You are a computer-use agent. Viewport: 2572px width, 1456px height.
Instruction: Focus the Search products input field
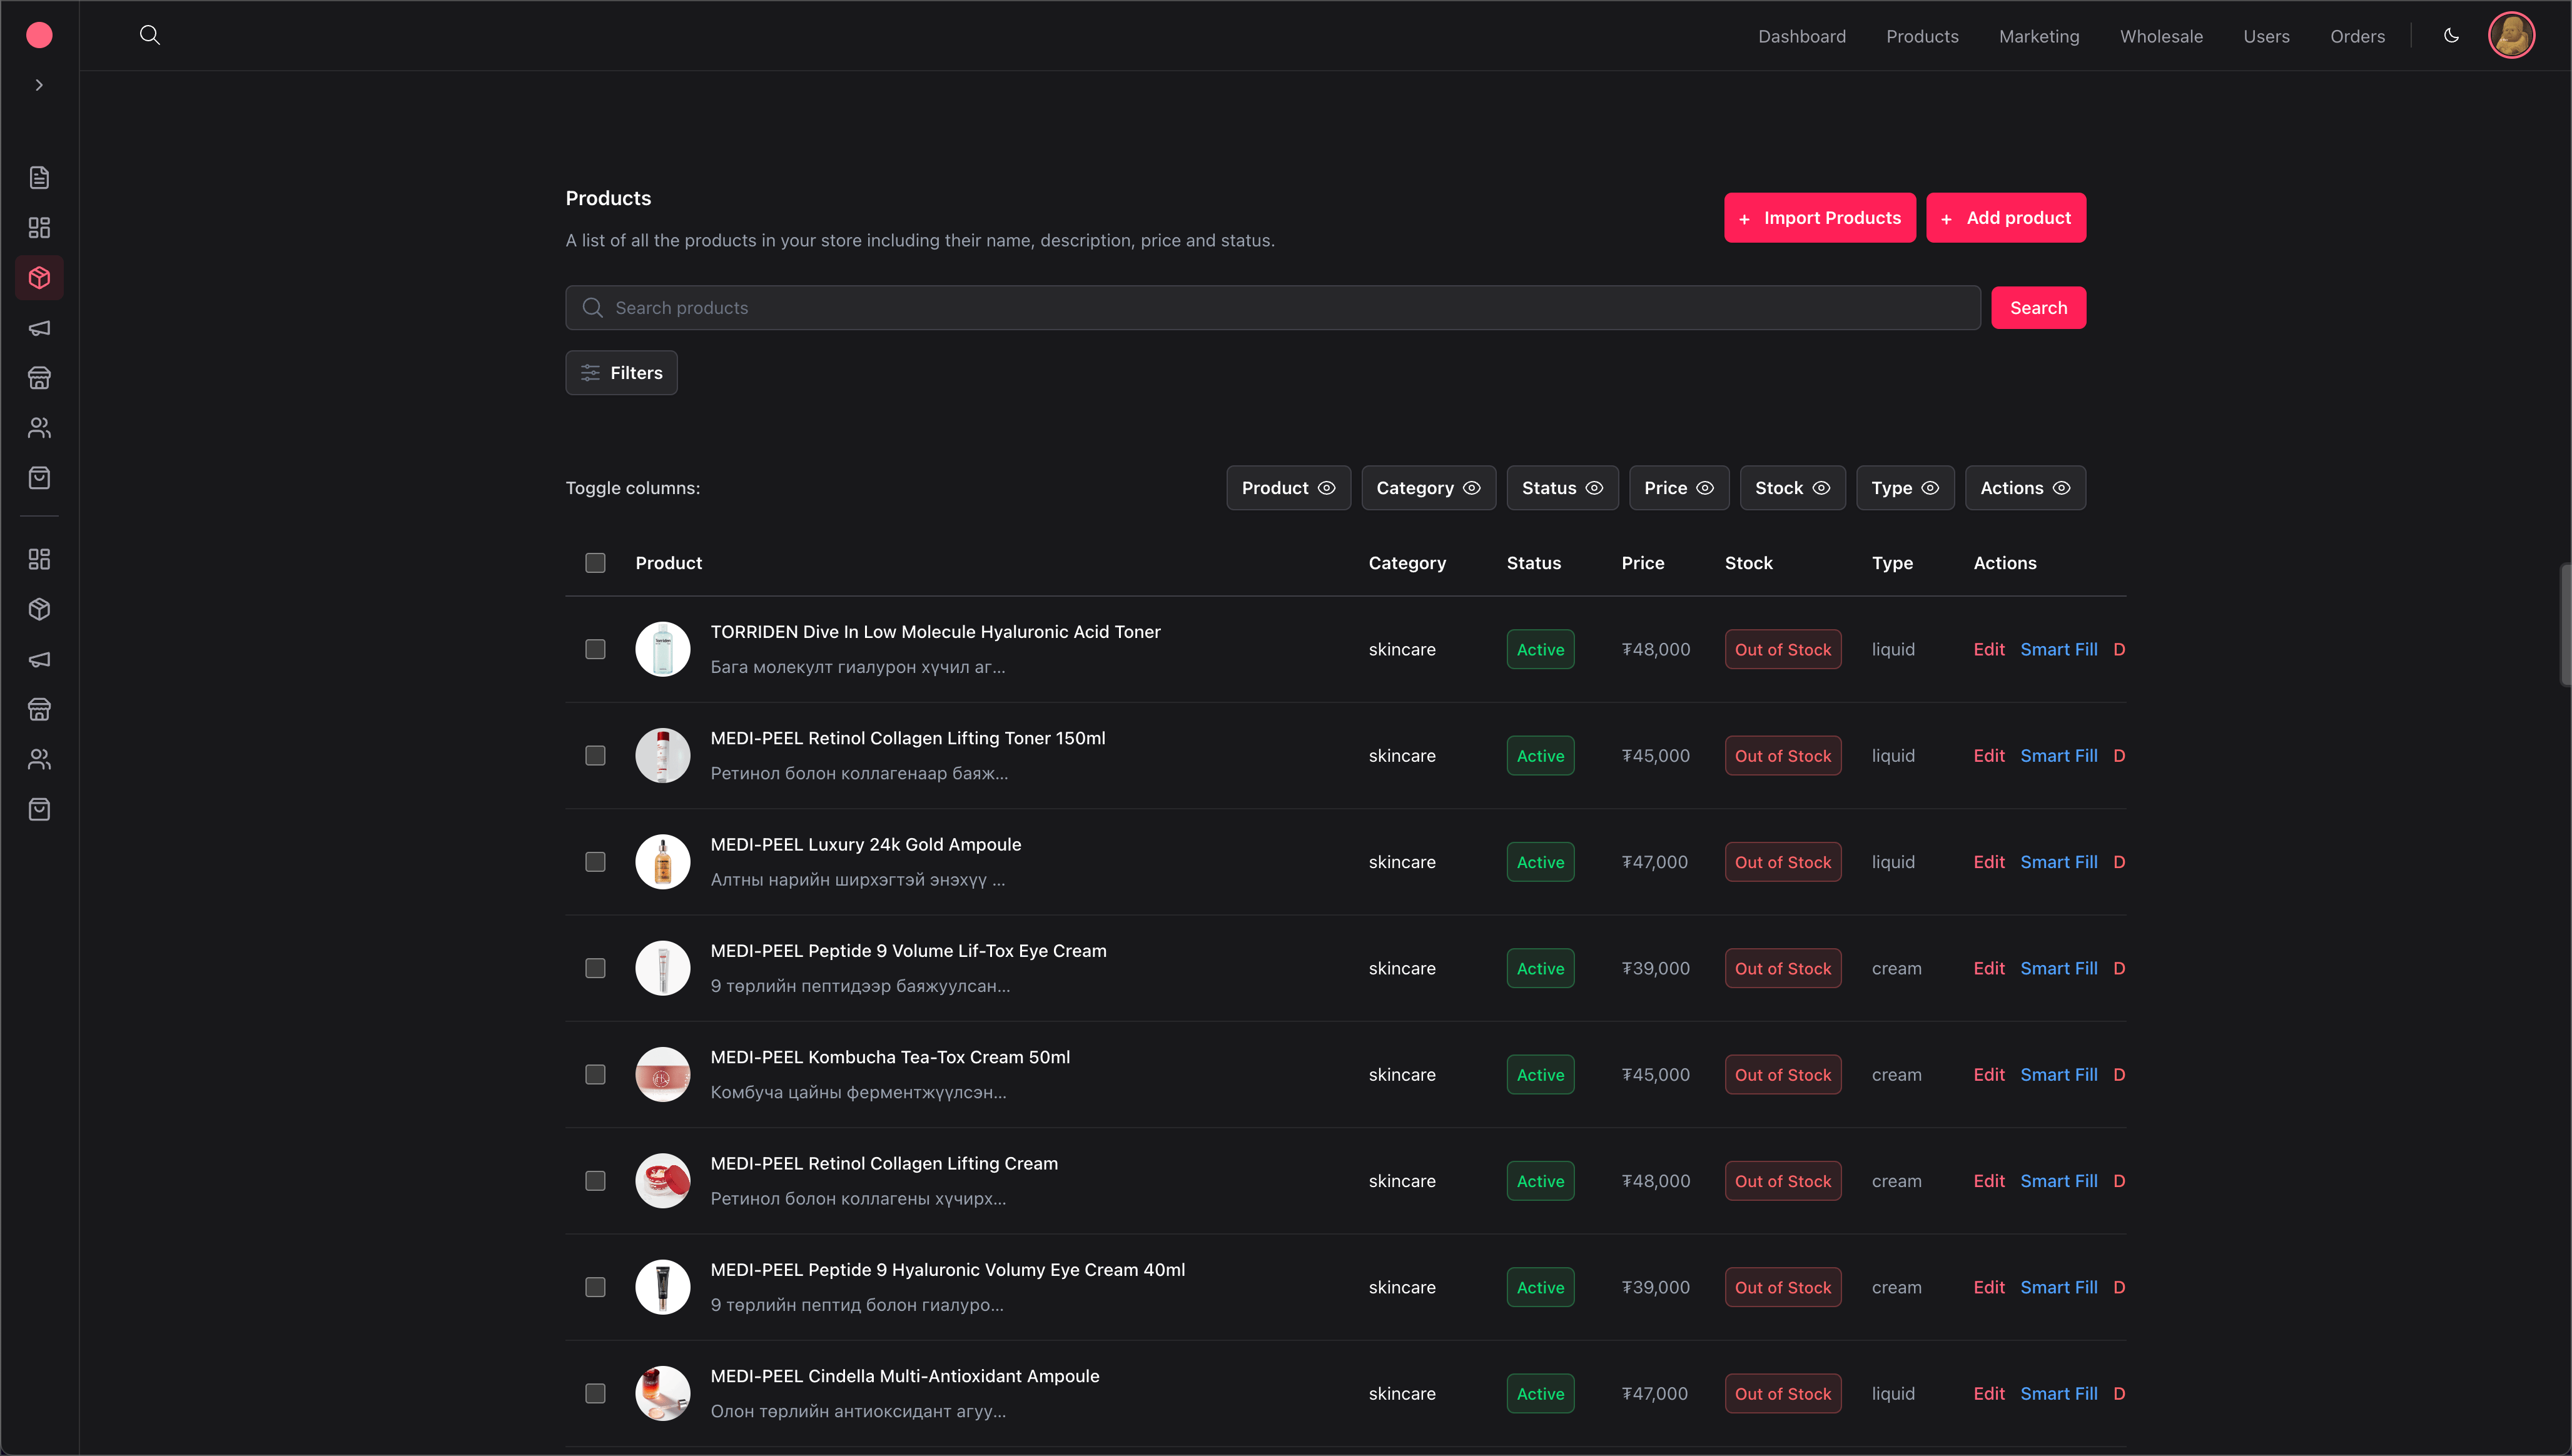1272,308
